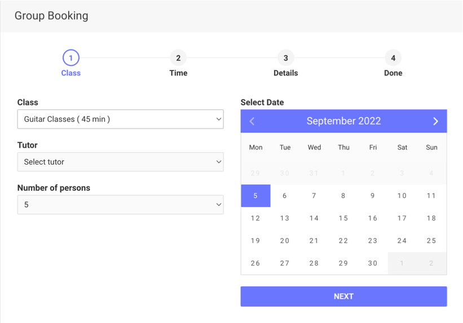Click the September 2022 month header
463x323 pixels.
click(x=343, y=121)
